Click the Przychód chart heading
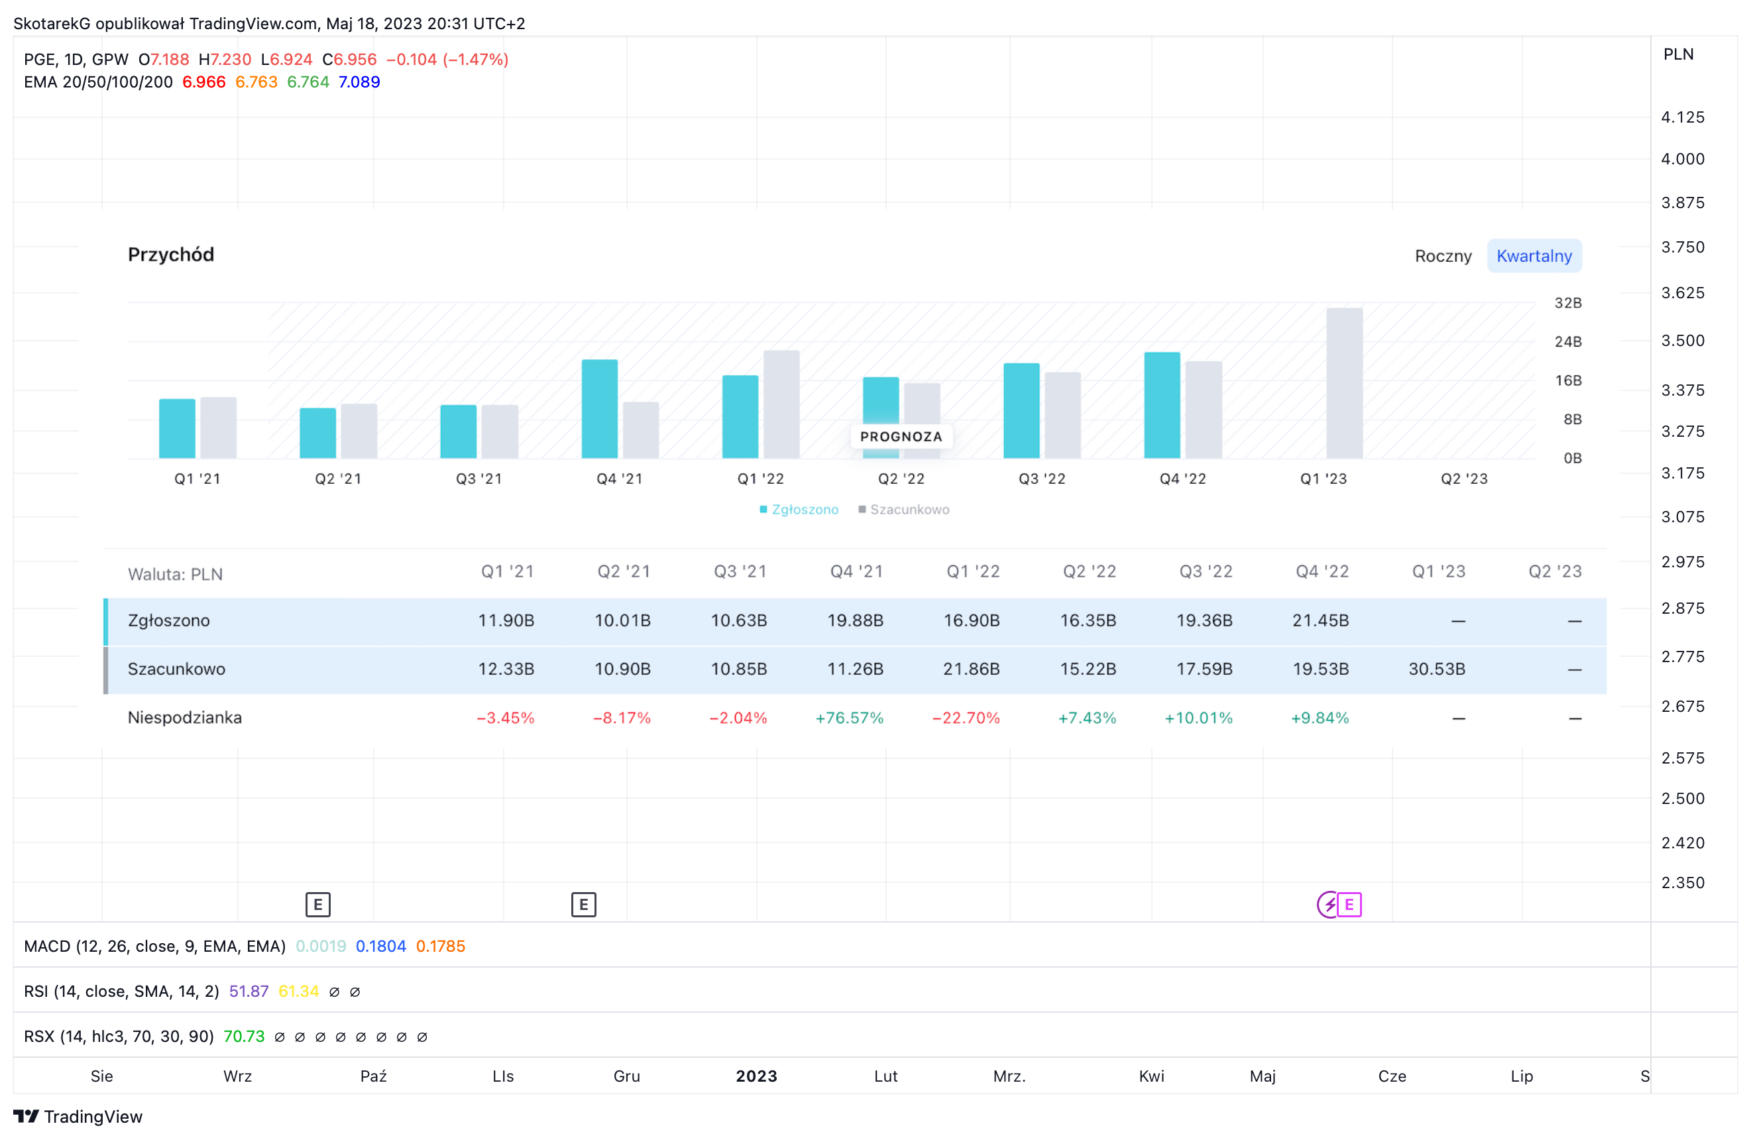Image resolution: width=1751 pixels, height=1140 pixels. [x=171, y=255]
